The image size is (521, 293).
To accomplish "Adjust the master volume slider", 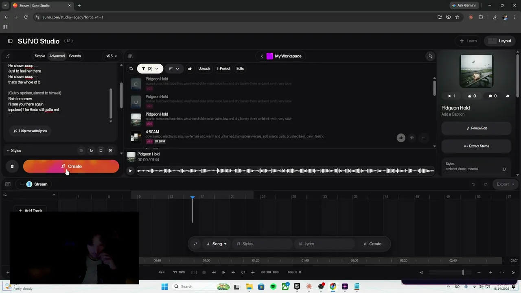I will (x=450, y=272).
